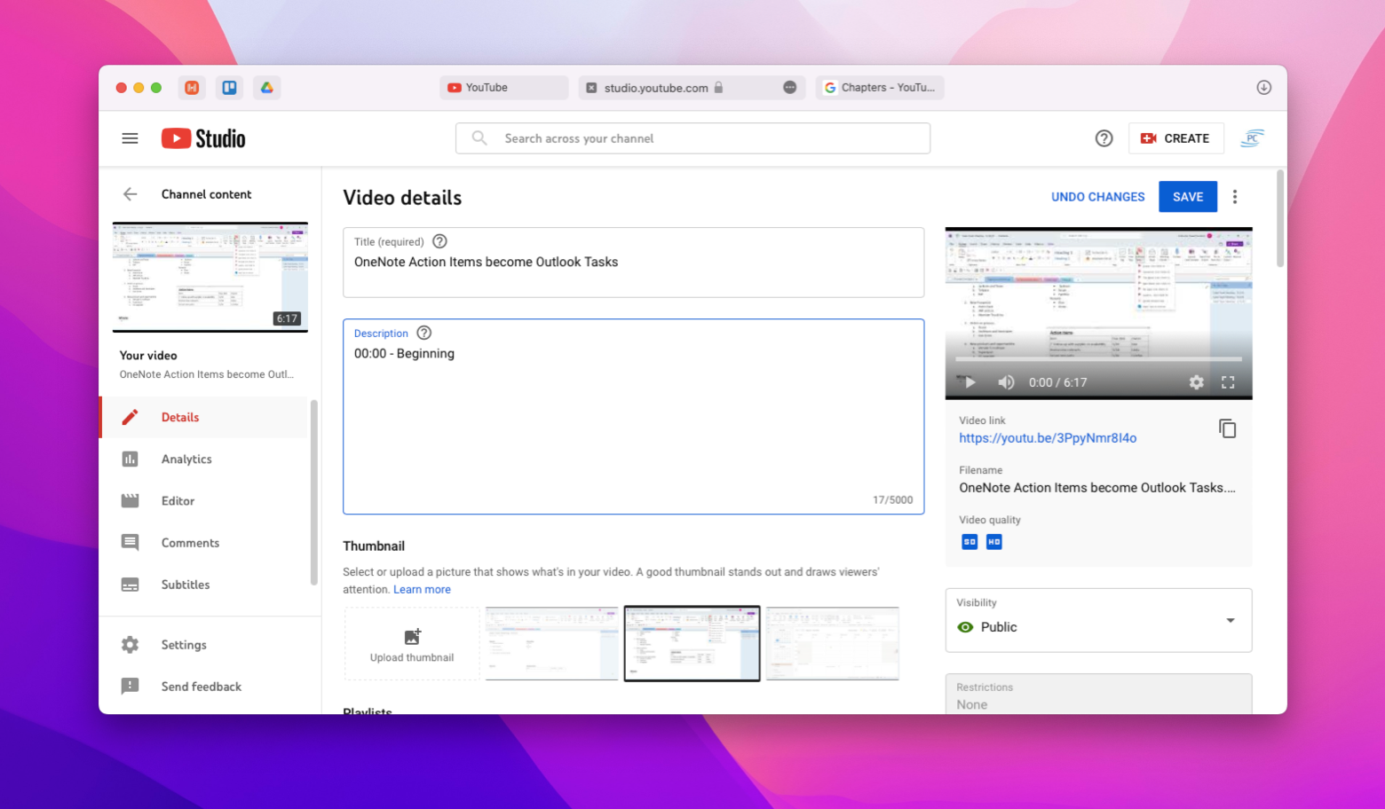The width and height of the screenshot is (1385, 809).
Task: Open the orange pinned tab icon
Action: coord(192,87)
